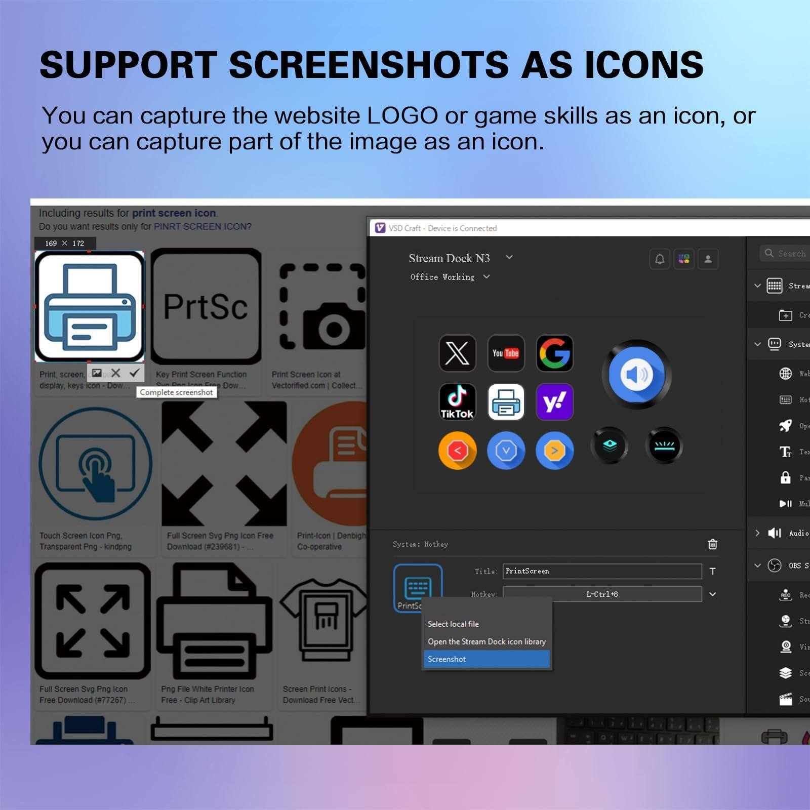The image size is (810, 810).
Task: Open the Office Working profile dropdown
Action: pyautogui.click(x=487, y=277)
